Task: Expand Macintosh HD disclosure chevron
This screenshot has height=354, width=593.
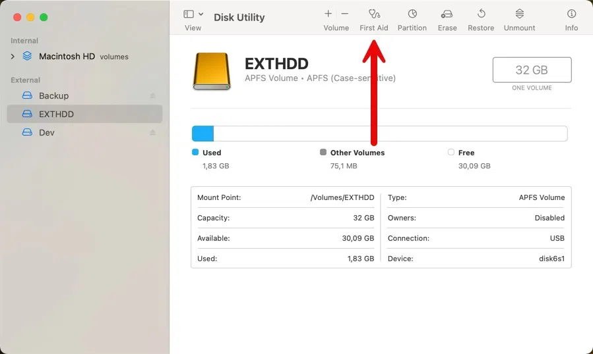Action: coord(13,57)
